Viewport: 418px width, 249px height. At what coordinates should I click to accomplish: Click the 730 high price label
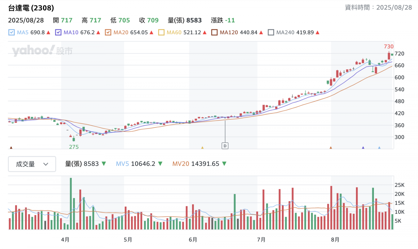pyautogui.click(x=389, y=47)
